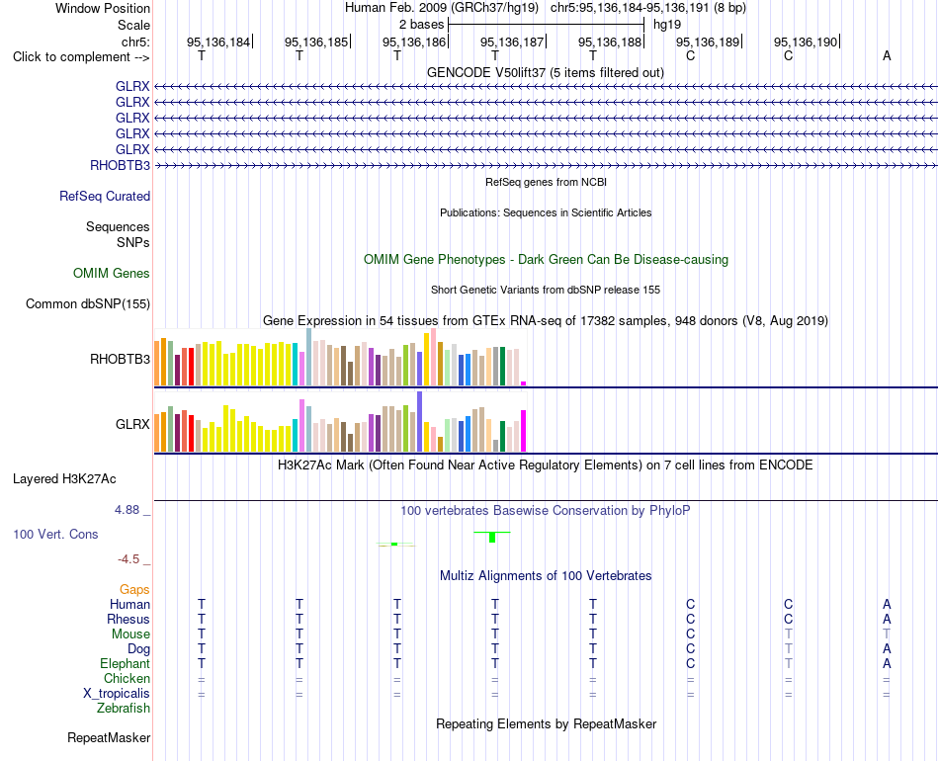Click the GTEx Gene Expression track title
The image size is (939, 761).
pyautogui.click(x=546, y=321)
